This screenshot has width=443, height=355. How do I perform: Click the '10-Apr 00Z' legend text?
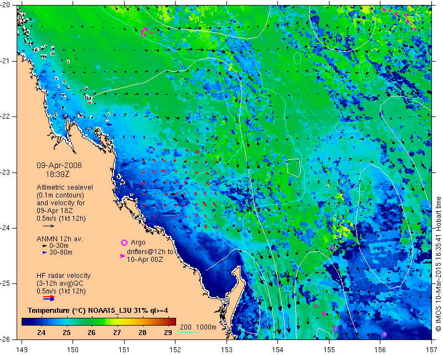tap(145, 259)
